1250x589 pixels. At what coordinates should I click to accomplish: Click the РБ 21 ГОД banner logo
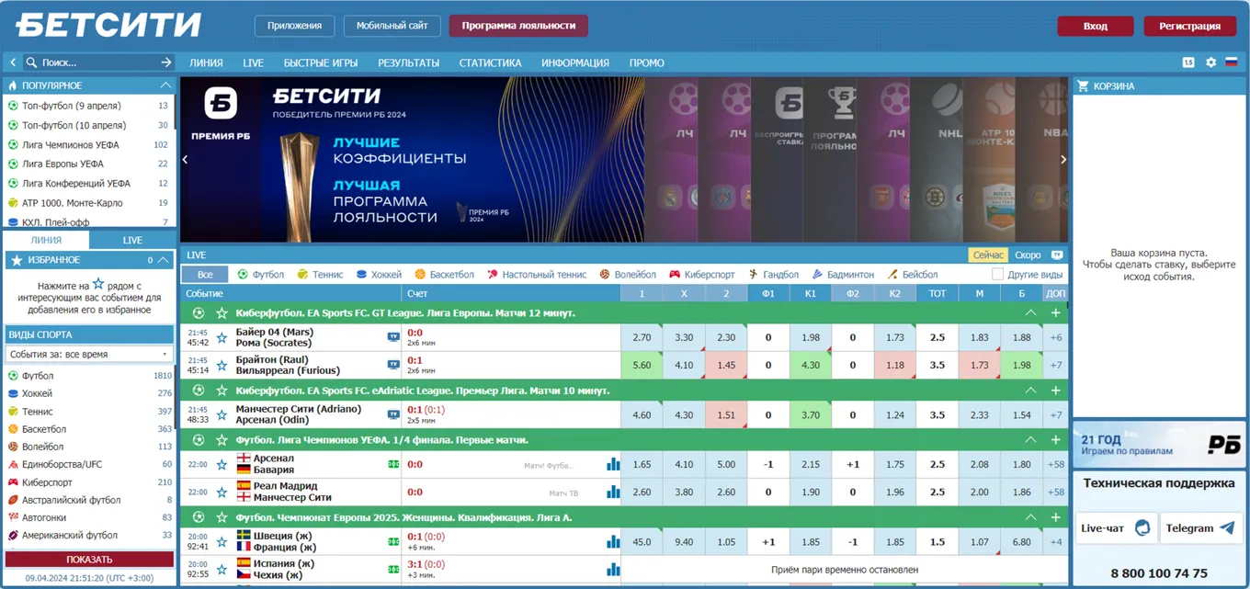pos(1224,445)
